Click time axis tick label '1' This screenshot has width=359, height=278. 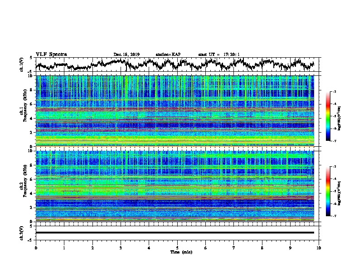click(x=64, y=248)
